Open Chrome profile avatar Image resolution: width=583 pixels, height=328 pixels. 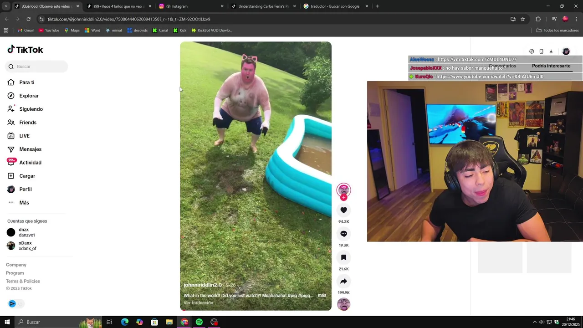pyautogui.click(x=565, y=19)
